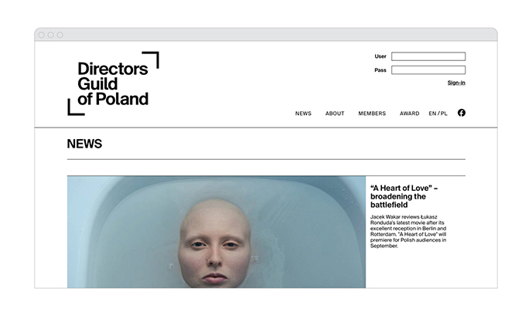Click the User label
Image resolution: width=532 pixels, height=316 pixels.
click(380, 56)
